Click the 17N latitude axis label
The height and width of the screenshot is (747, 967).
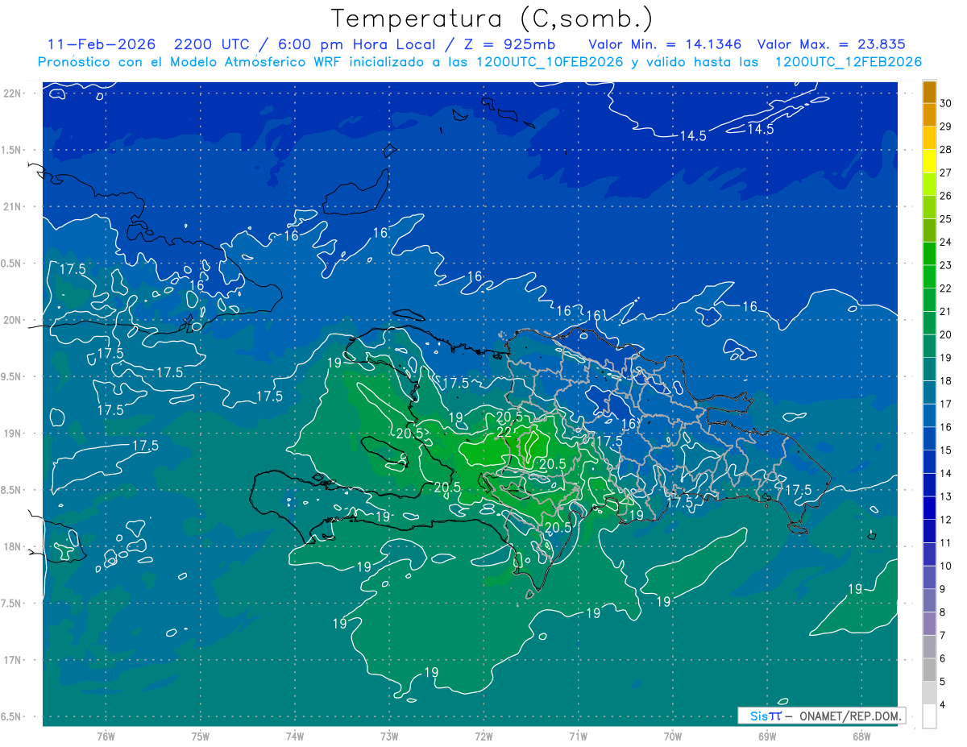14,660
